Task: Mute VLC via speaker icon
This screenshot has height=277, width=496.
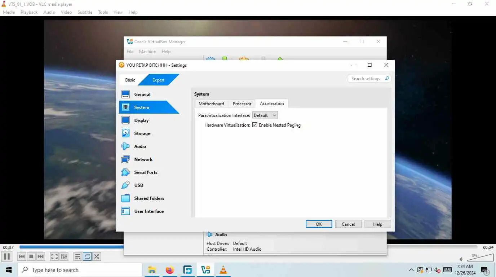Action: coord(461,259)
